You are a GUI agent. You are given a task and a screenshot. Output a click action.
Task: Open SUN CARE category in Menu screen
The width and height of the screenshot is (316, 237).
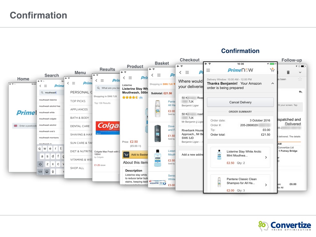(81, 143)
